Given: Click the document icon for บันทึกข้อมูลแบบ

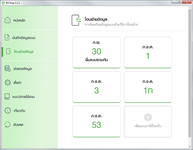Looking at the screenshot, I should tap(7, 37).
